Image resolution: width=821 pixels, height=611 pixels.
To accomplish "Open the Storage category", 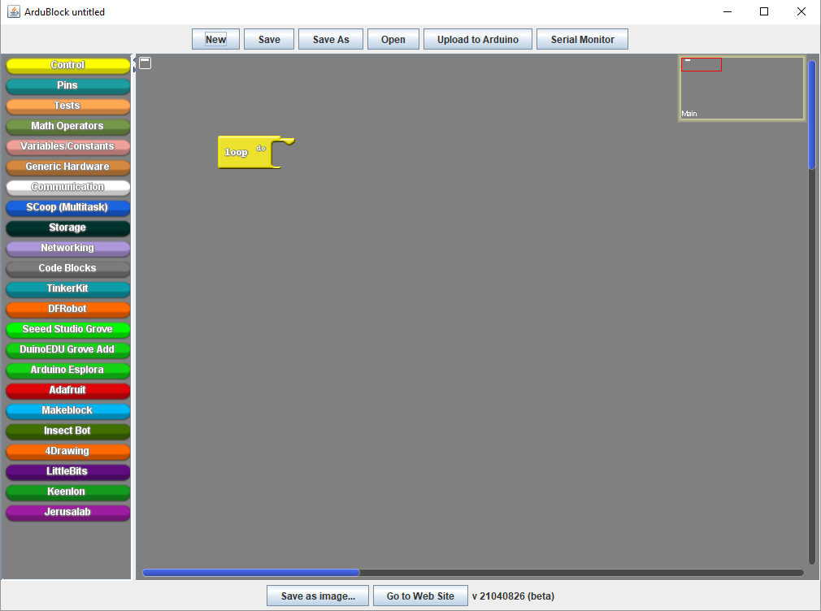I will 67,228.
